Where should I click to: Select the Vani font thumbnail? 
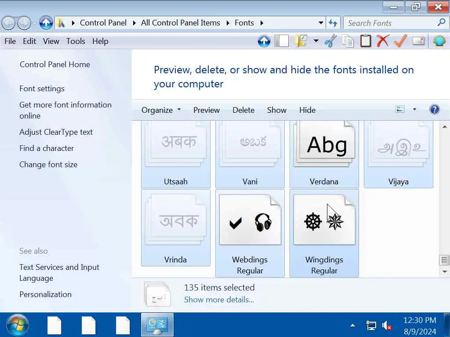(250, 154)
